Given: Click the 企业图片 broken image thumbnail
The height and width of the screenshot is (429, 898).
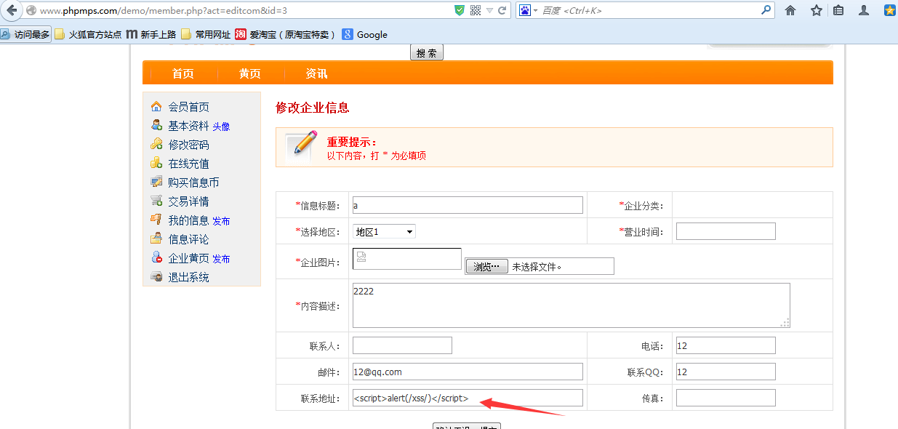Looking at the screenshot, I should point(407,259).
